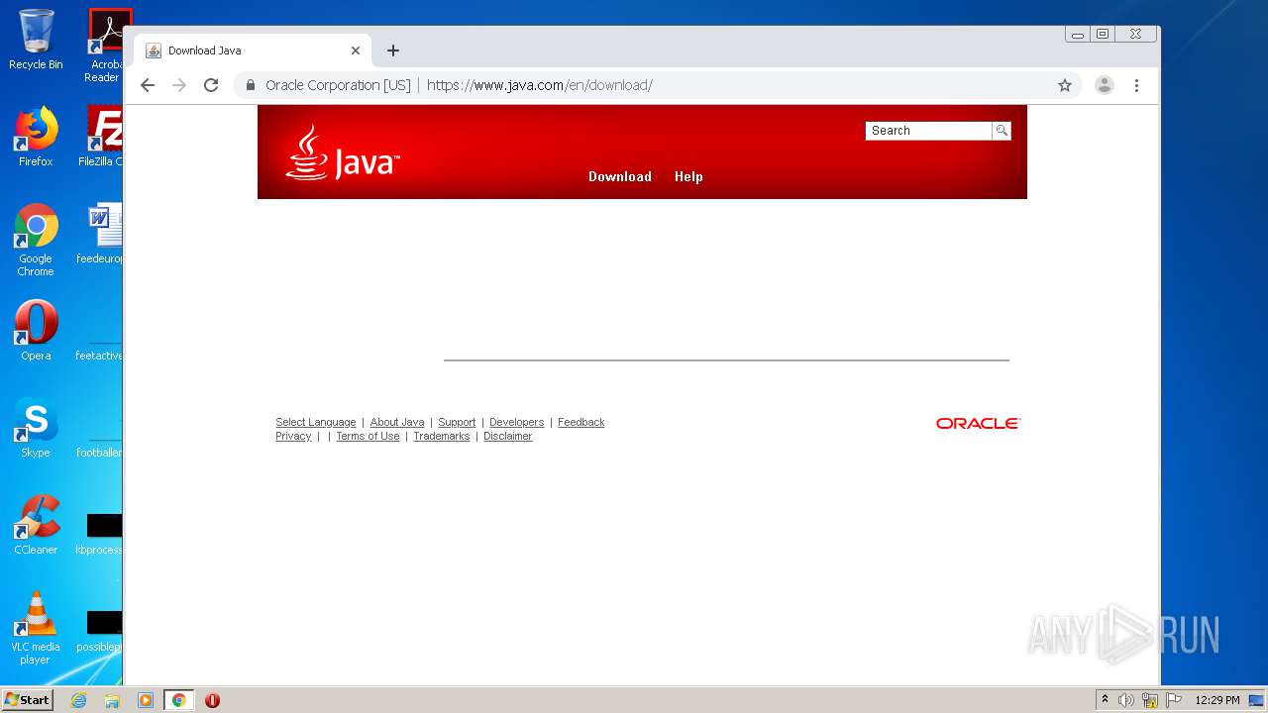
Task: Select the feedeurop Word document icon
Action: click(x=102, y=234)
